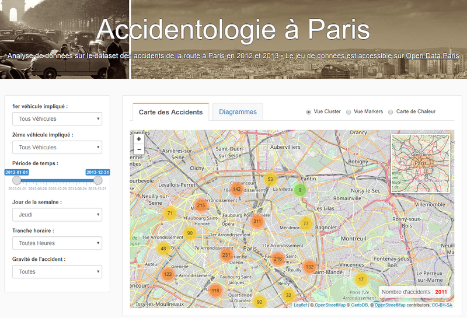The image size is (467, 318).
Task: Click the Nombre d'accidents counter box
Action: 414,292
